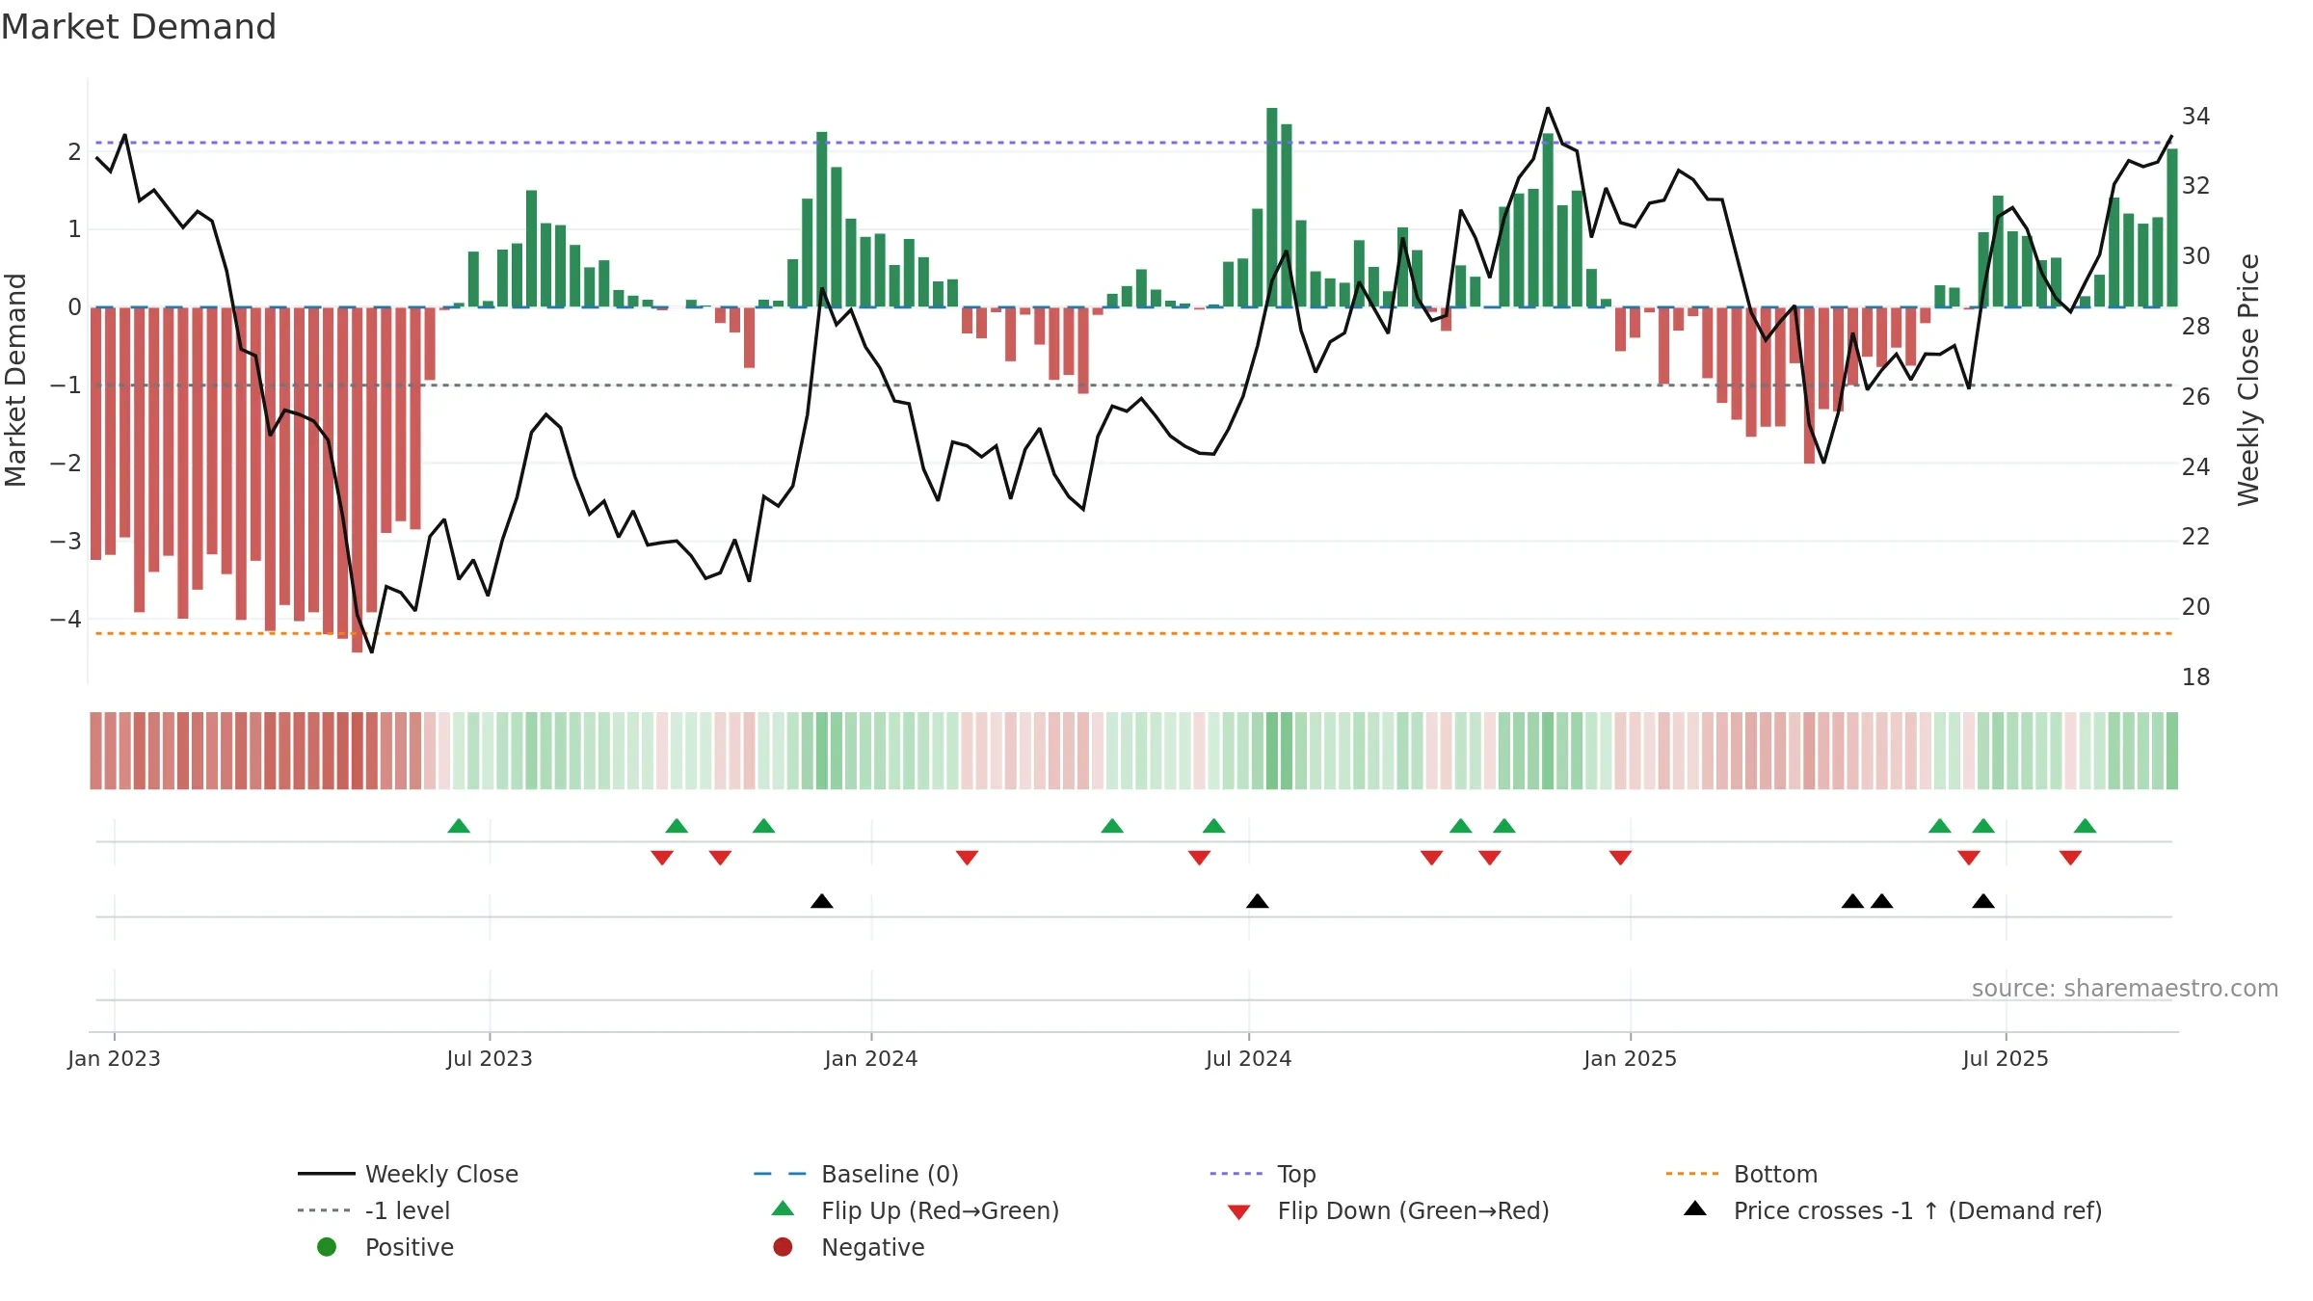Click the tallest green demand bar near Jul 2024
The image size is (2313, 1301).
click(x=1272, y=207)
